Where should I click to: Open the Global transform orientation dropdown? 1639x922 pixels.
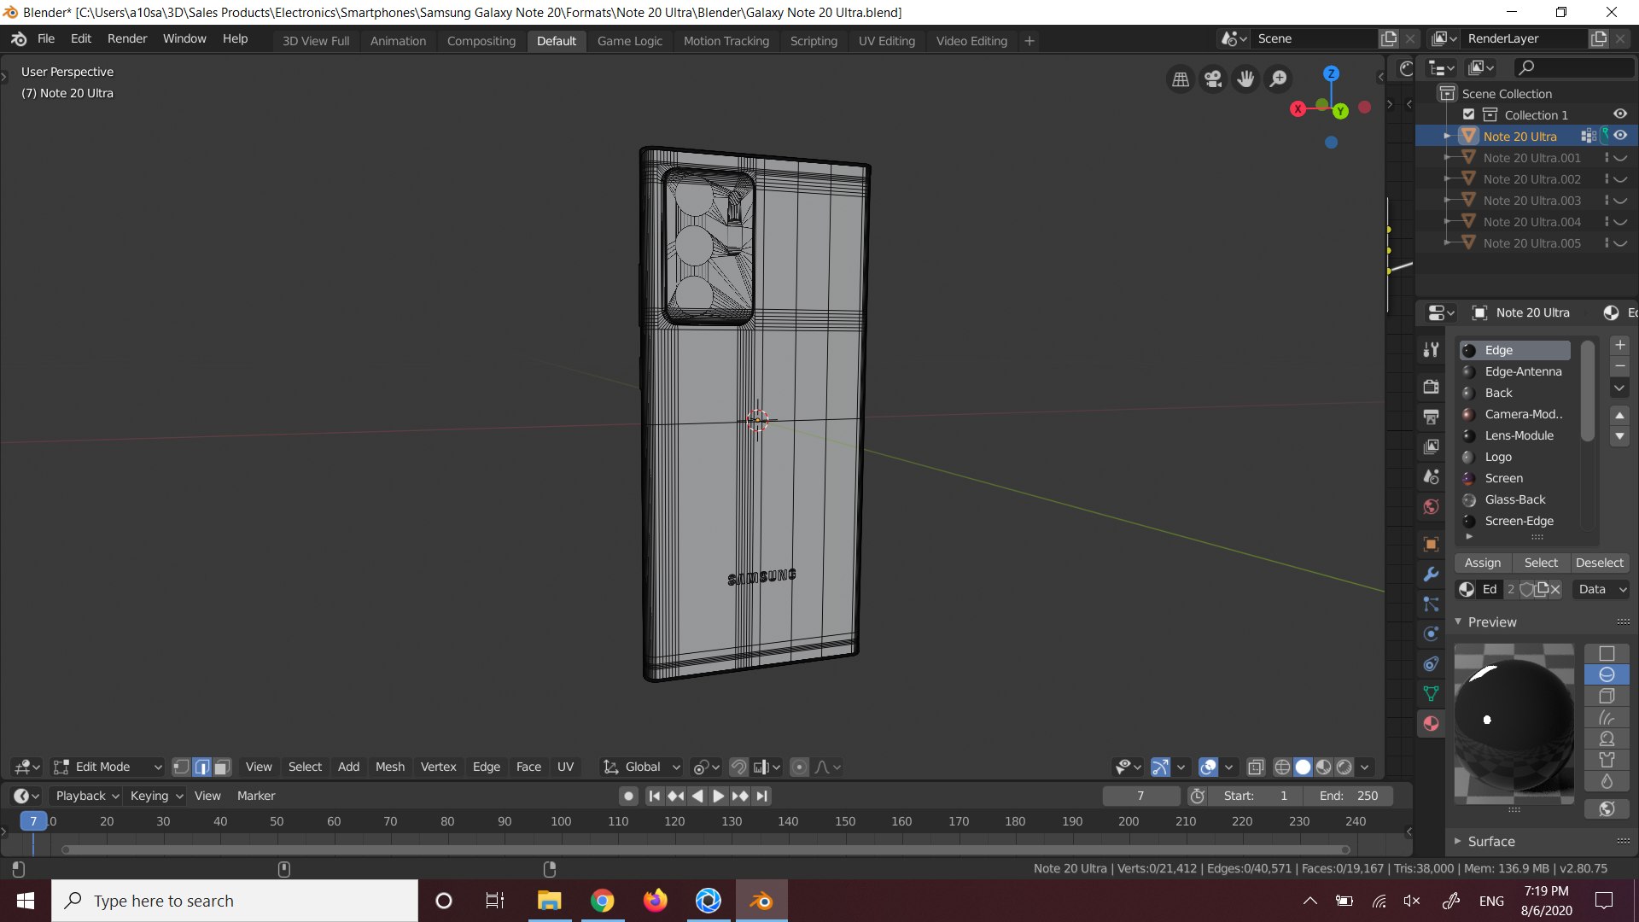(642, 767)
